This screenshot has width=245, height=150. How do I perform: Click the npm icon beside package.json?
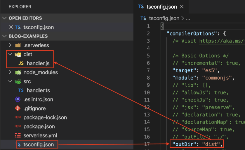[x=18, y=126]
